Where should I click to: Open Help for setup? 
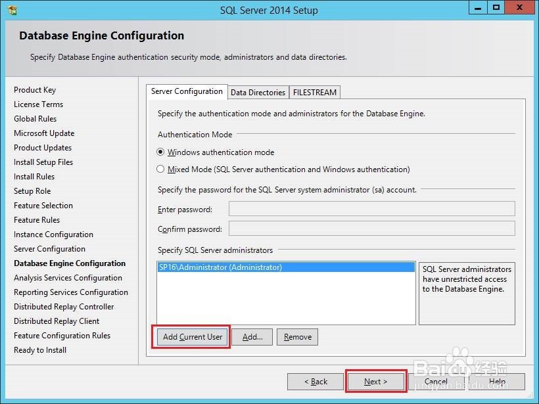point(497,382)
